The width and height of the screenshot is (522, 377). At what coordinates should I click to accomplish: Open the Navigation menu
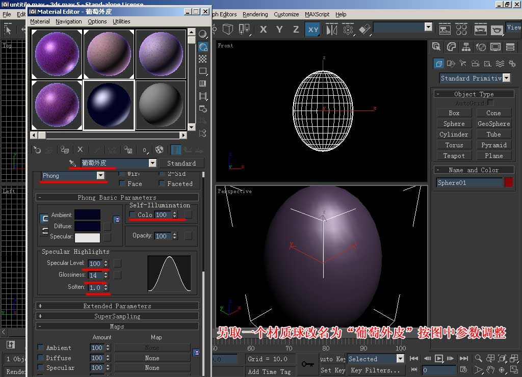point(69,21)
